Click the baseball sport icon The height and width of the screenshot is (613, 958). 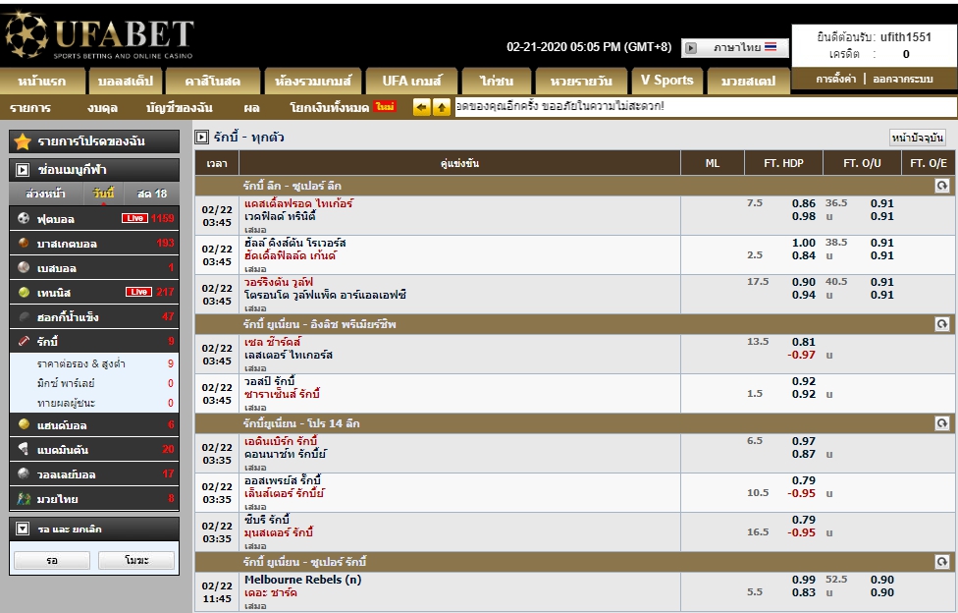click(24, 267)
